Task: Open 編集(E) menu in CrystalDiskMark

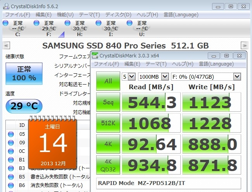Action: click(x=132, y=64)
